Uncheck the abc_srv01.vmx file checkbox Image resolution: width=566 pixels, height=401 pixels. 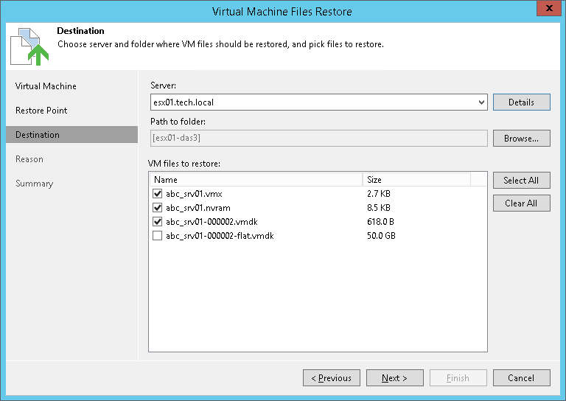point(157,193)
